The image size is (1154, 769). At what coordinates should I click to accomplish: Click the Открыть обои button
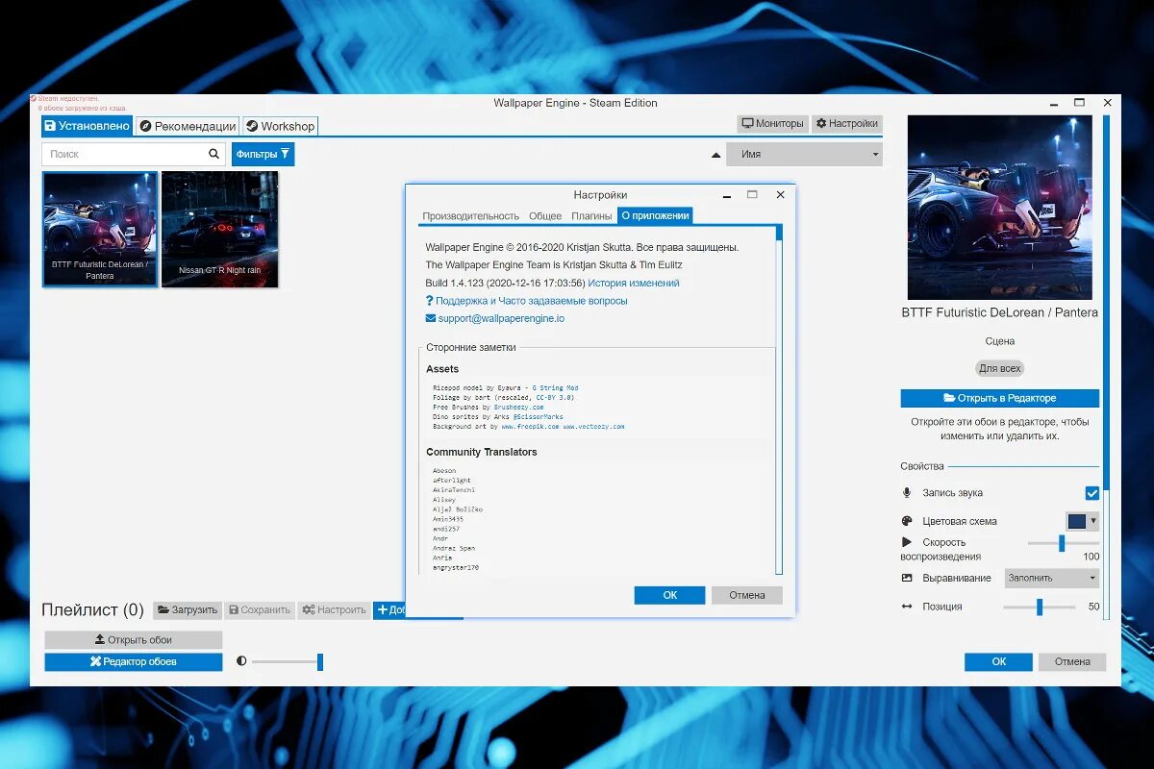(134, 639)
